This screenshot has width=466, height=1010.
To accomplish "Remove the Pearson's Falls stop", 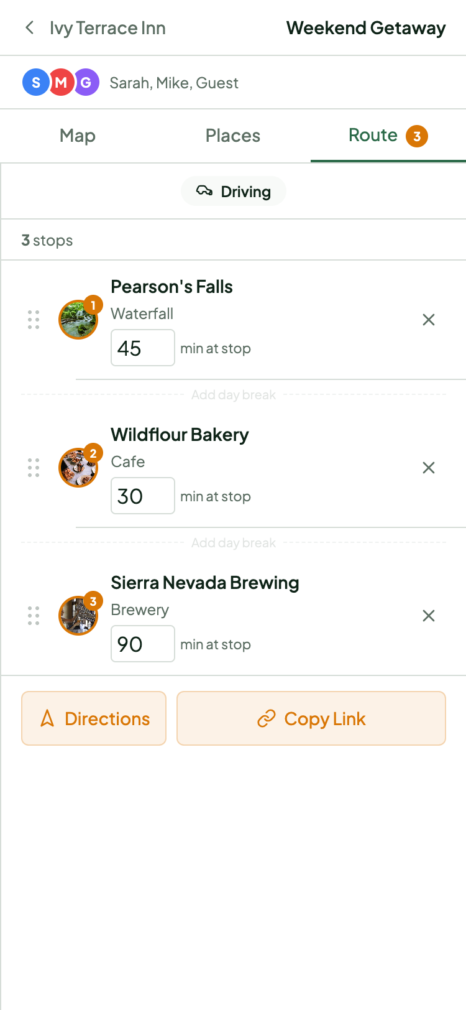I will tap(429, 320).
